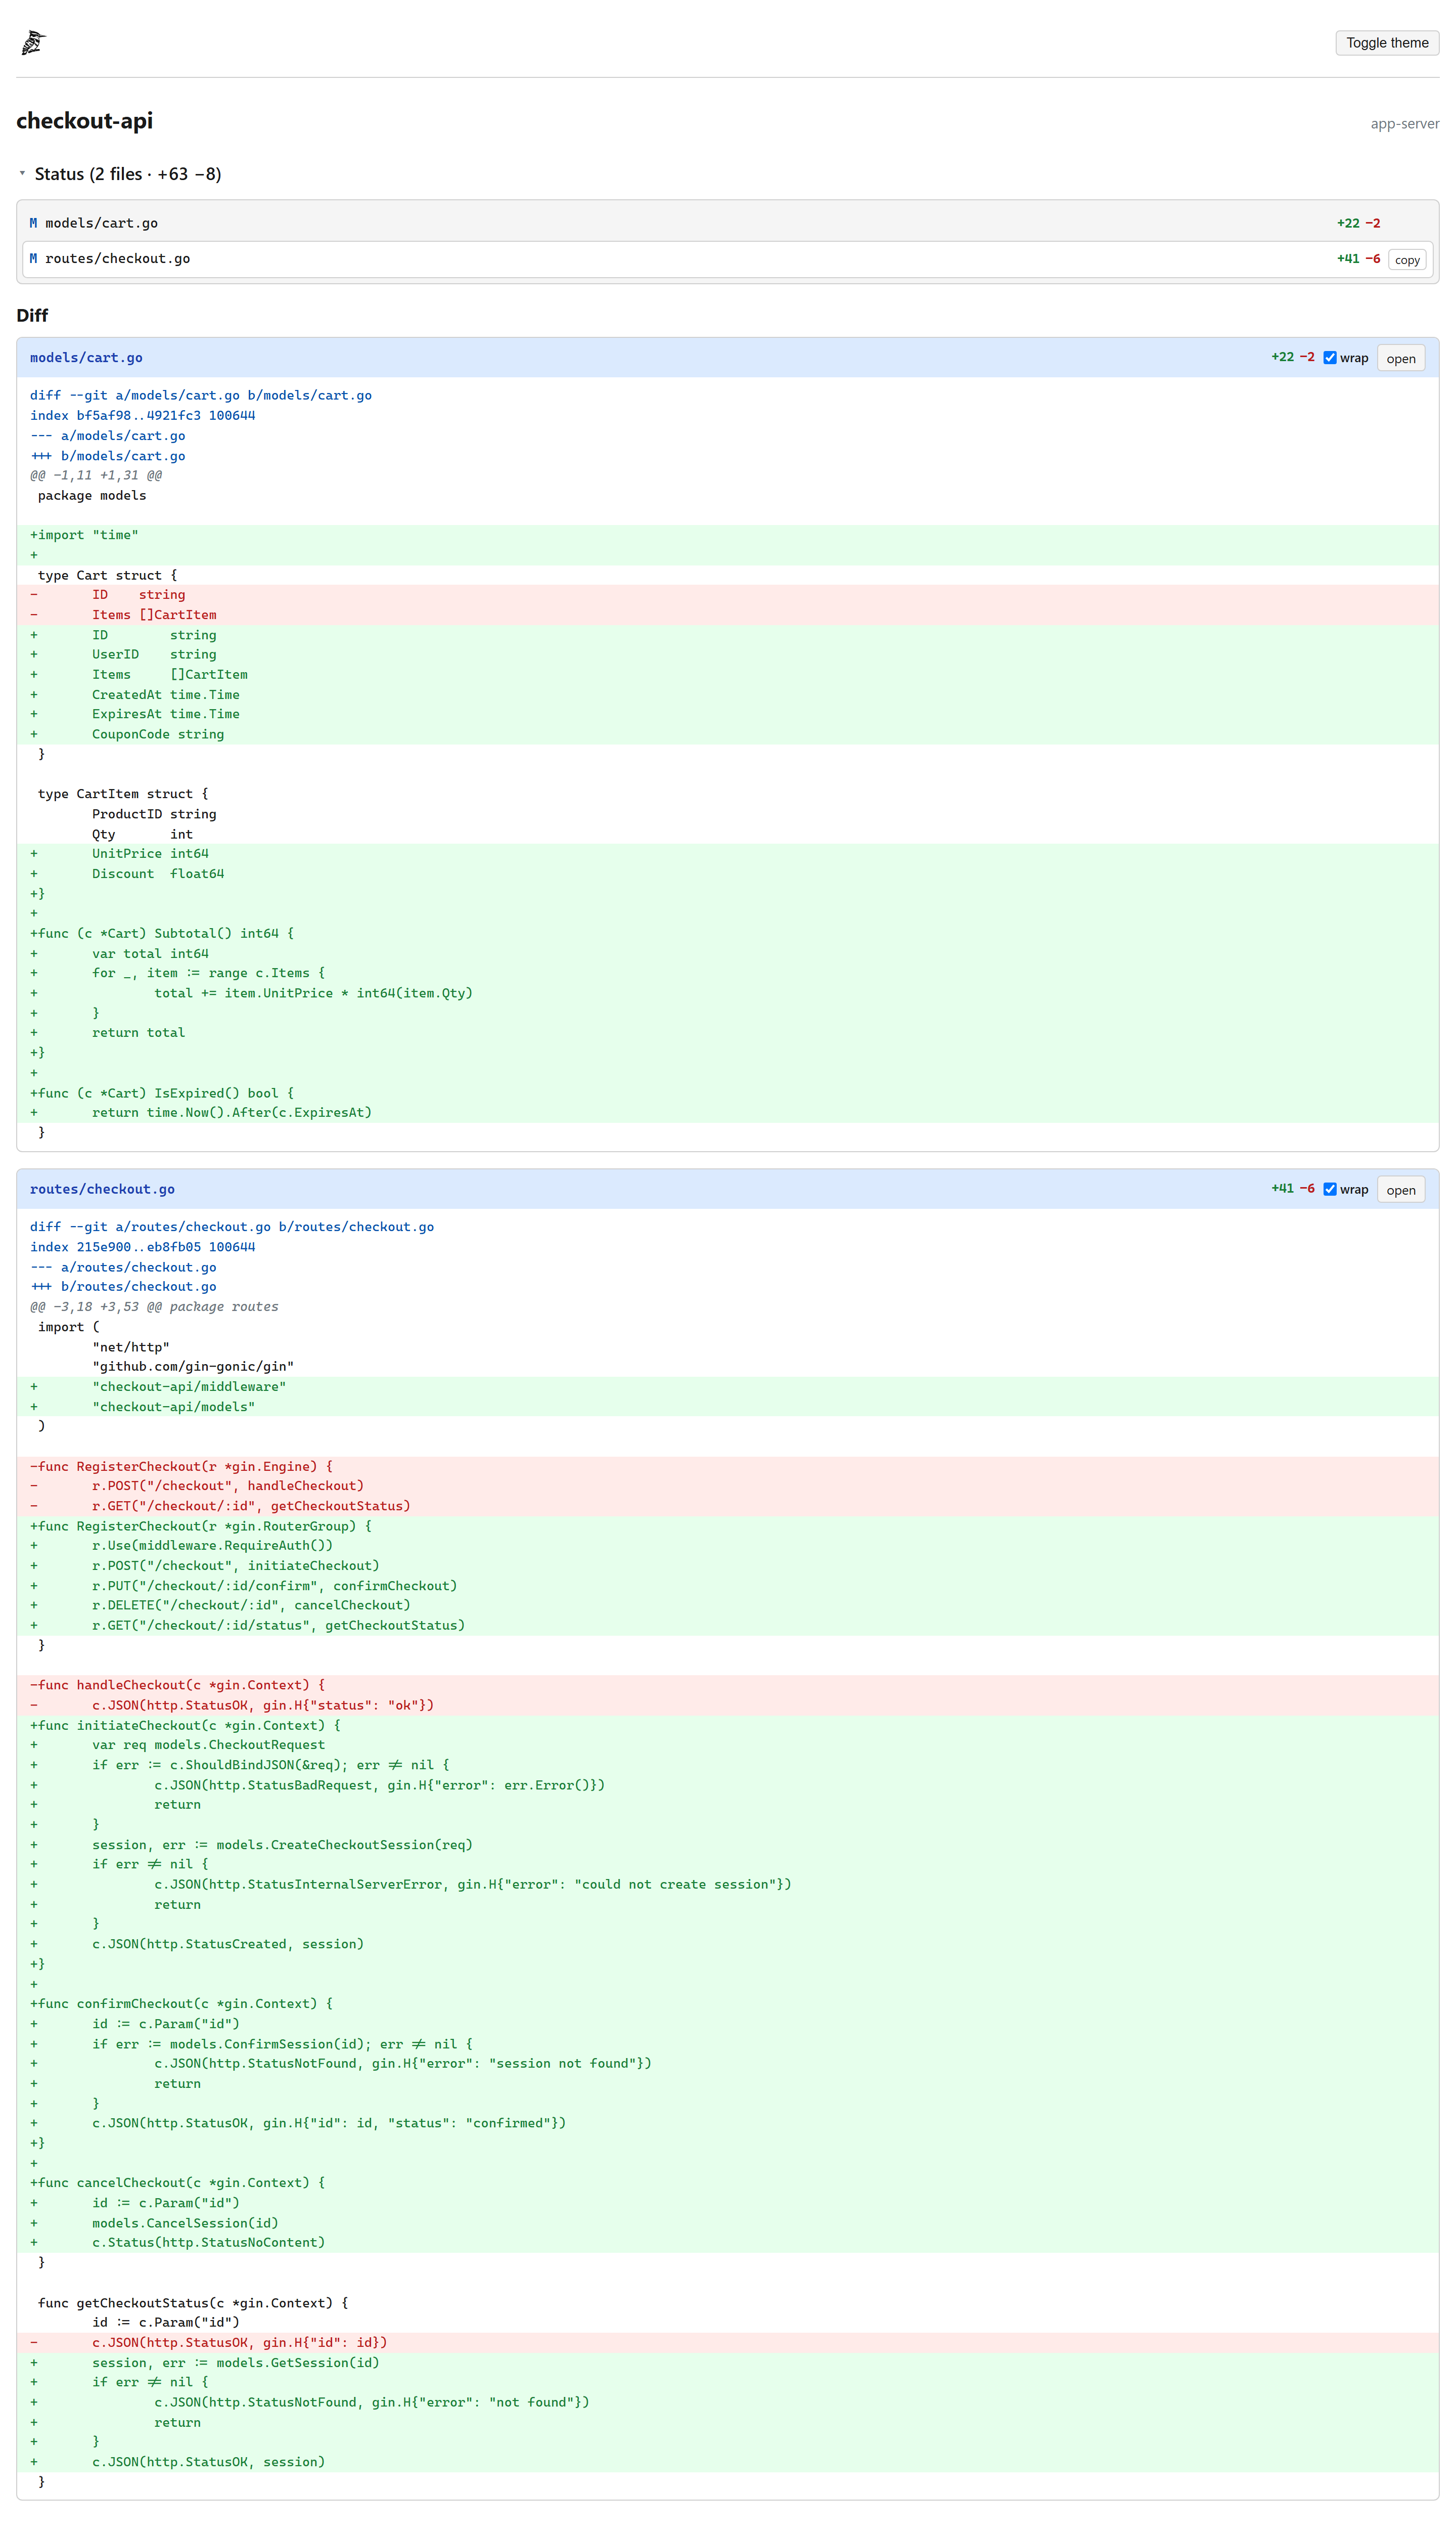The width and height of the screenshot is (1456, 2533).
Task: Click line 'func (c *Cart) Subtotal() int64'
Action: pyautogui.click(x=727, y=933)
